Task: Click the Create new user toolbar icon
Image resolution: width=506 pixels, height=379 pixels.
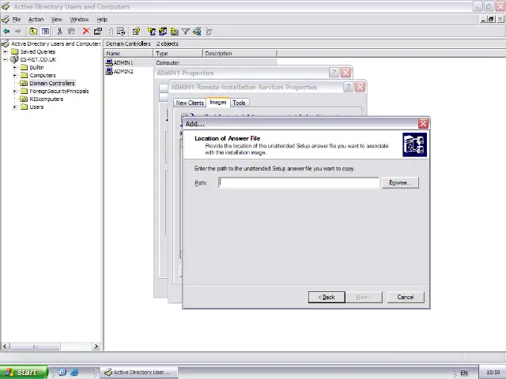Action: pyautogui.click(x=151, y=32)
